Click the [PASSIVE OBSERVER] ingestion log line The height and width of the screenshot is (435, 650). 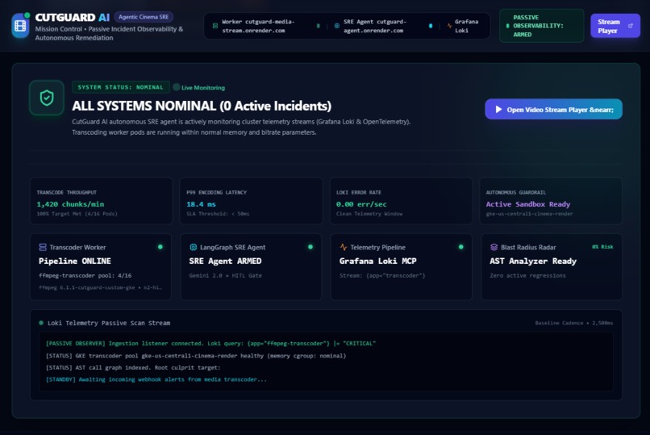click(x=210, y=343)
